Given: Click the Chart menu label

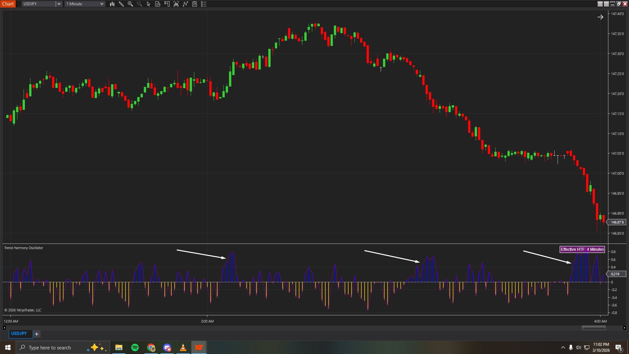Looking at the screenshot, I should [8, 4].
